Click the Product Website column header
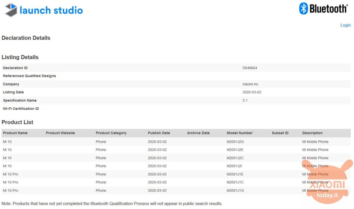354x209 pixels. click(x=60, y=133)
